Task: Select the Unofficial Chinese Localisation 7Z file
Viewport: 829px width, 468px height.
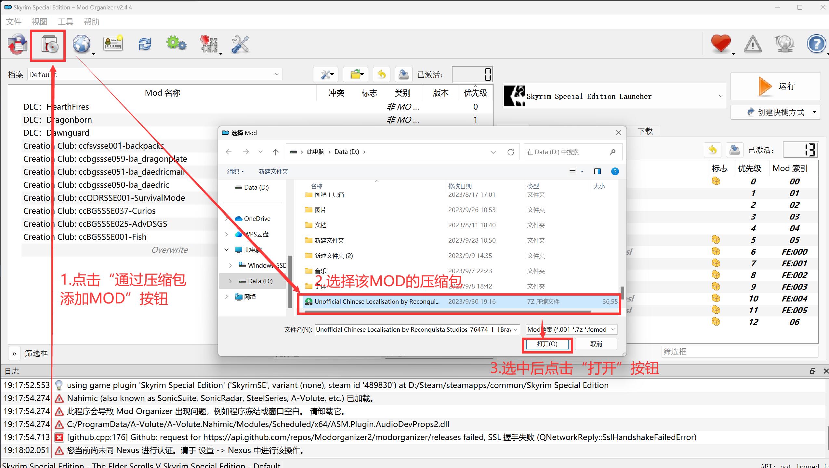Action: click(x=376, y=301)
